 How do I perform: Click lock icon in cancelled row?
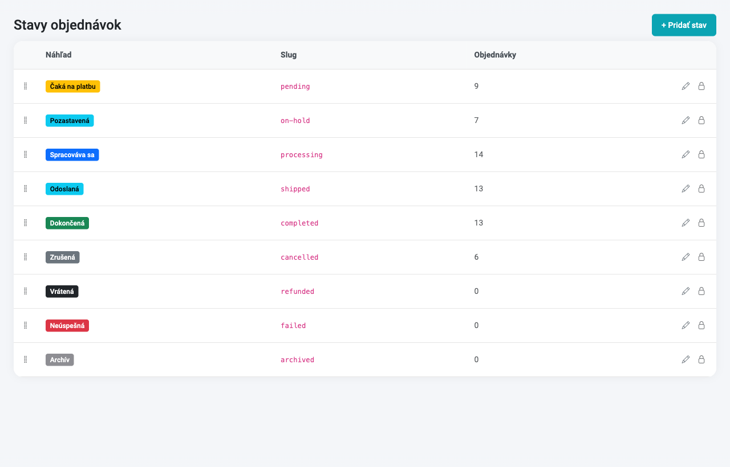[701, 257]
